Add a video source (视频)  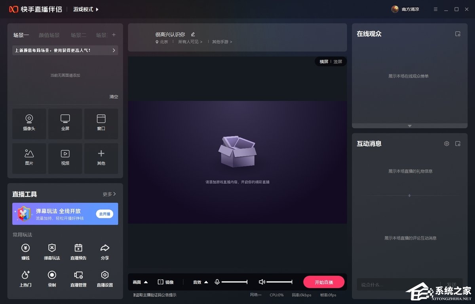coord(65,158)
